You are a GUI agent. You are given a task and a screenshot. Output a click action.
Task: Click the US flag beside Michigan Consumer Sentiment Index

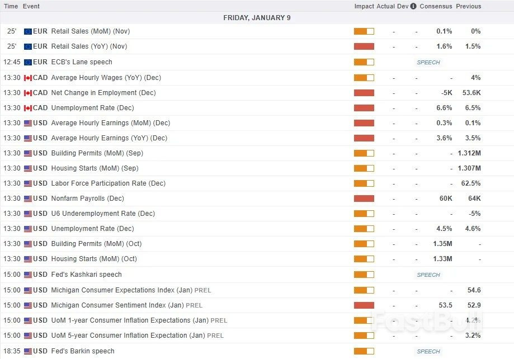click(27, 305)
